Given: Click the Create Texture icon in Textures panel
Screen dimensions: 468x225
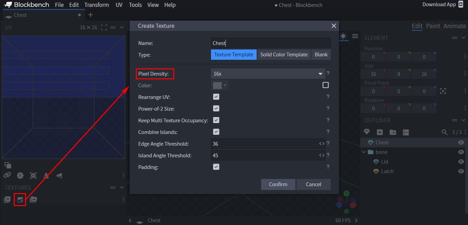Looking at the screenshot, I should [20, 200].
